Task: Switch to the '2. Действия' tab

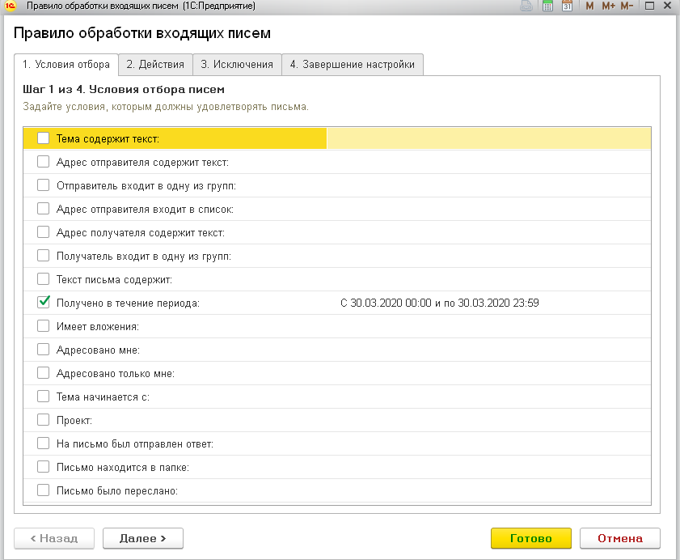Action: point(155,65)
